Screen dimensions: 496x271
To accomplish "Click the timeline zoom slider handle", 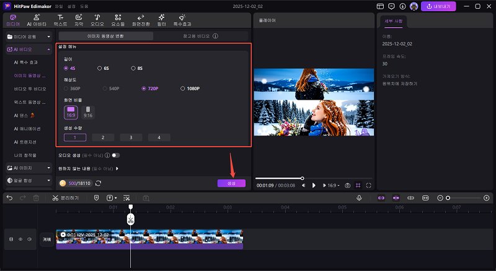I will [x=448, y=197].
